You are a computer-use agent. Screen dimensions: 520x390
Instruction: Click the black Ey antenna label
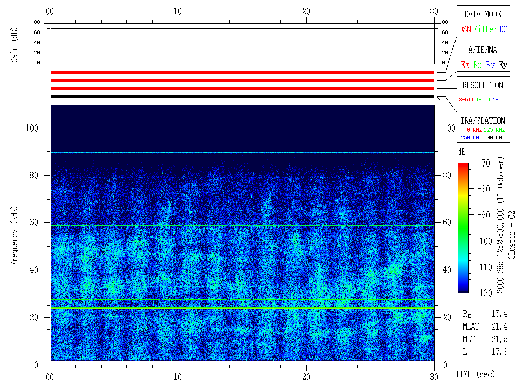point(503,65)
